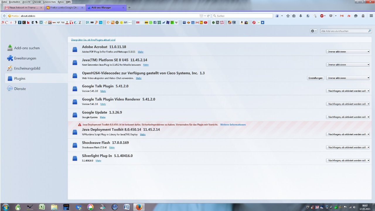The width and height of the screenshot is (375, 211).
Task: Show bookmarks list icon next to star
Action: click(294, 16)
